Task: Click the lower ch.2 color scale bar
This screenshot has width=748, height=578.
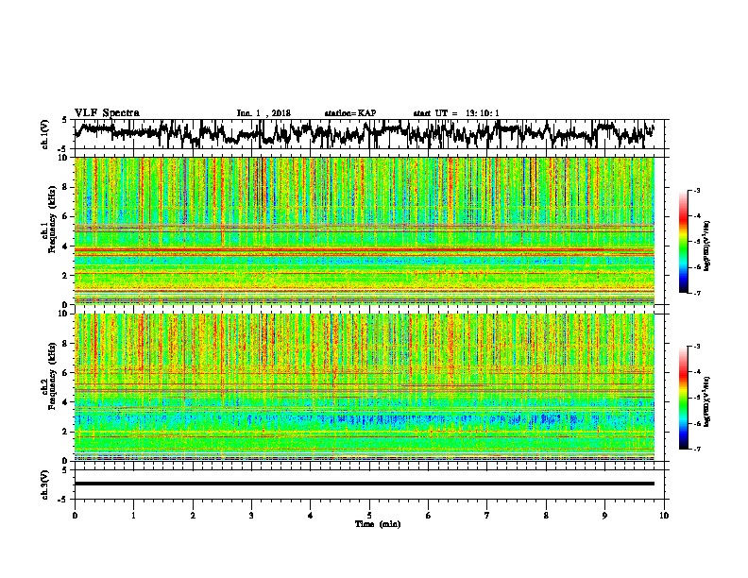Action: 683,398
